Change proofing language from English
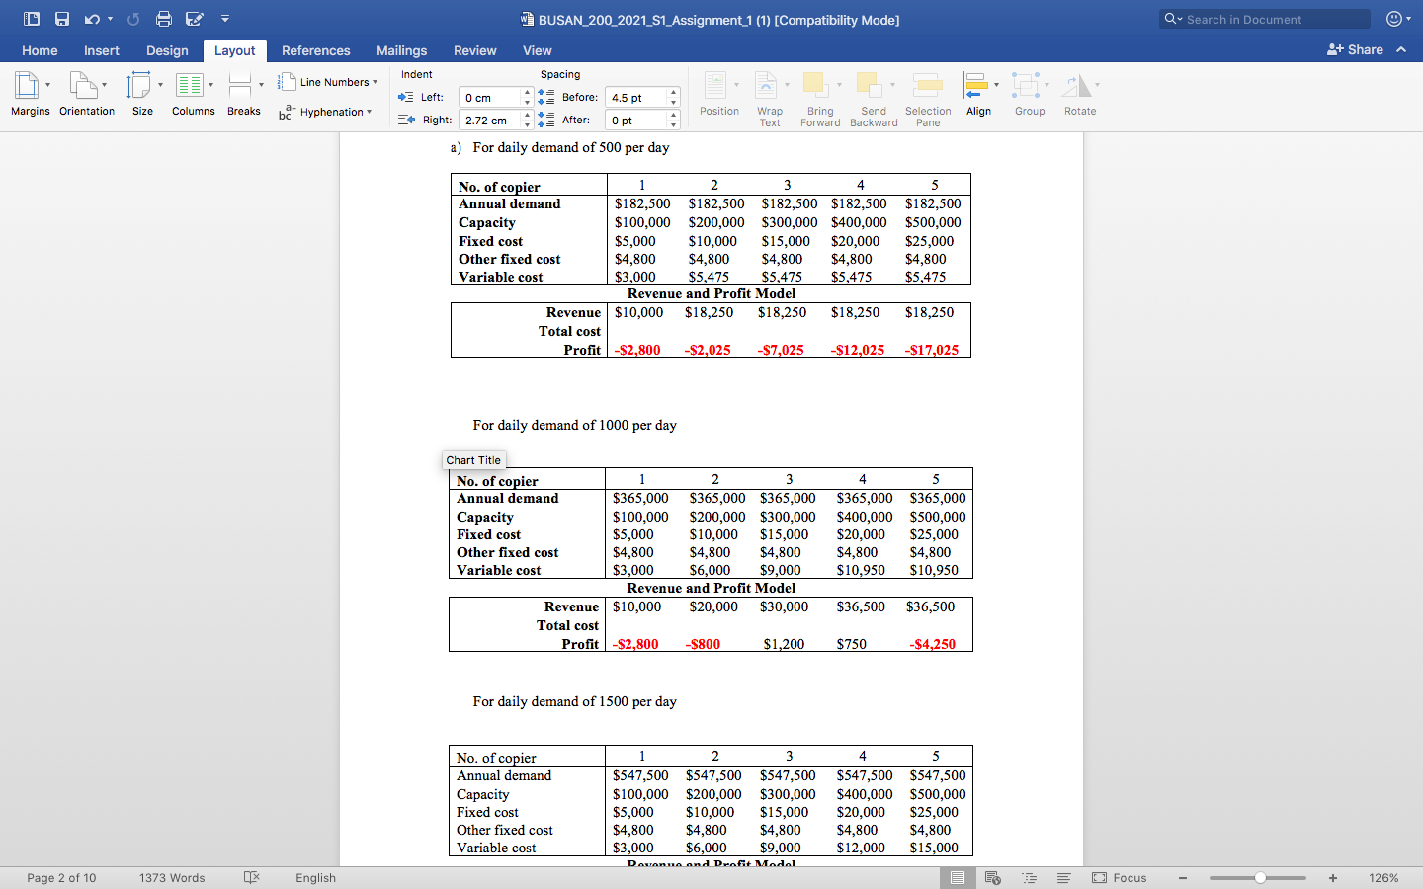This screenshot has height=889, width=1423. pos(315,877)
